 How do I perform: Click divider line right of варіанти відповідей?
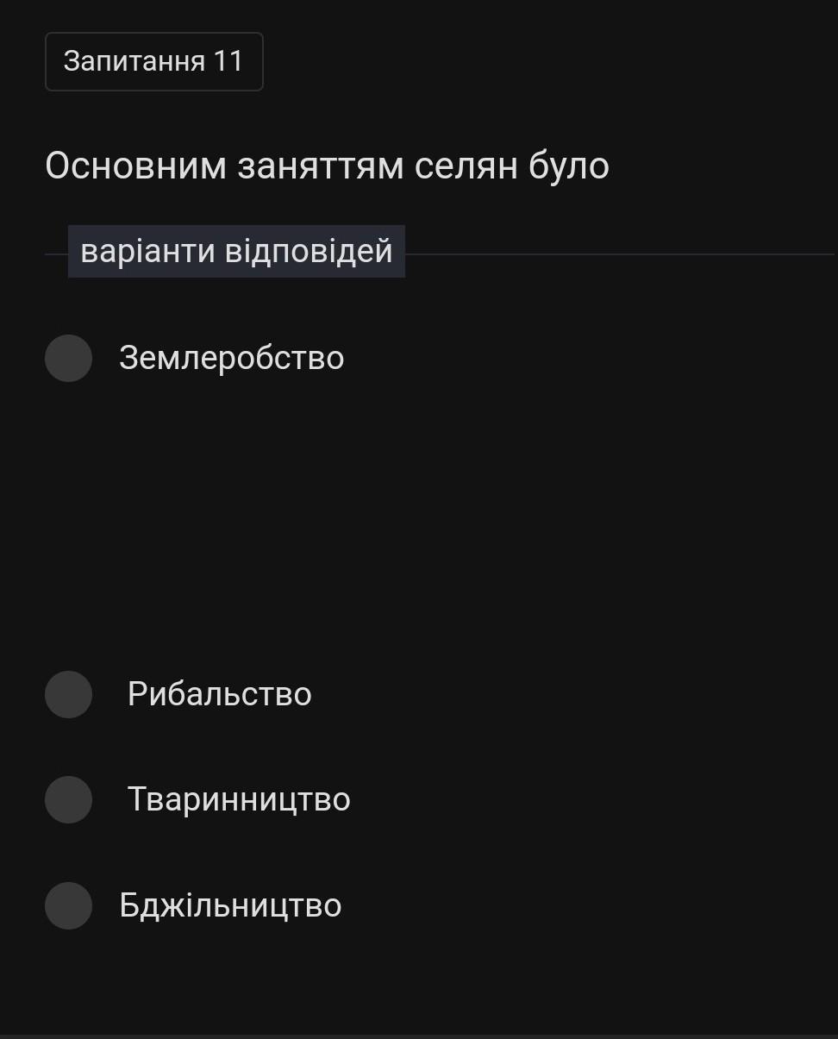tap(621, 254)
